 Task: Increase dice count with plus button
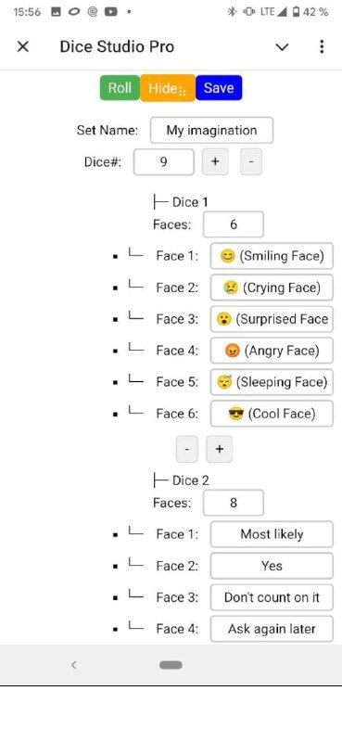215,161
